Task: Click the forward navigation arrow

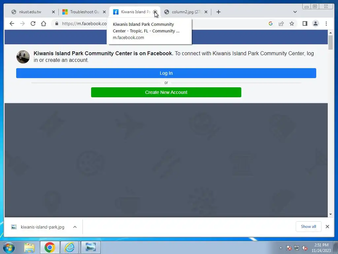Action: click(22, 23)
